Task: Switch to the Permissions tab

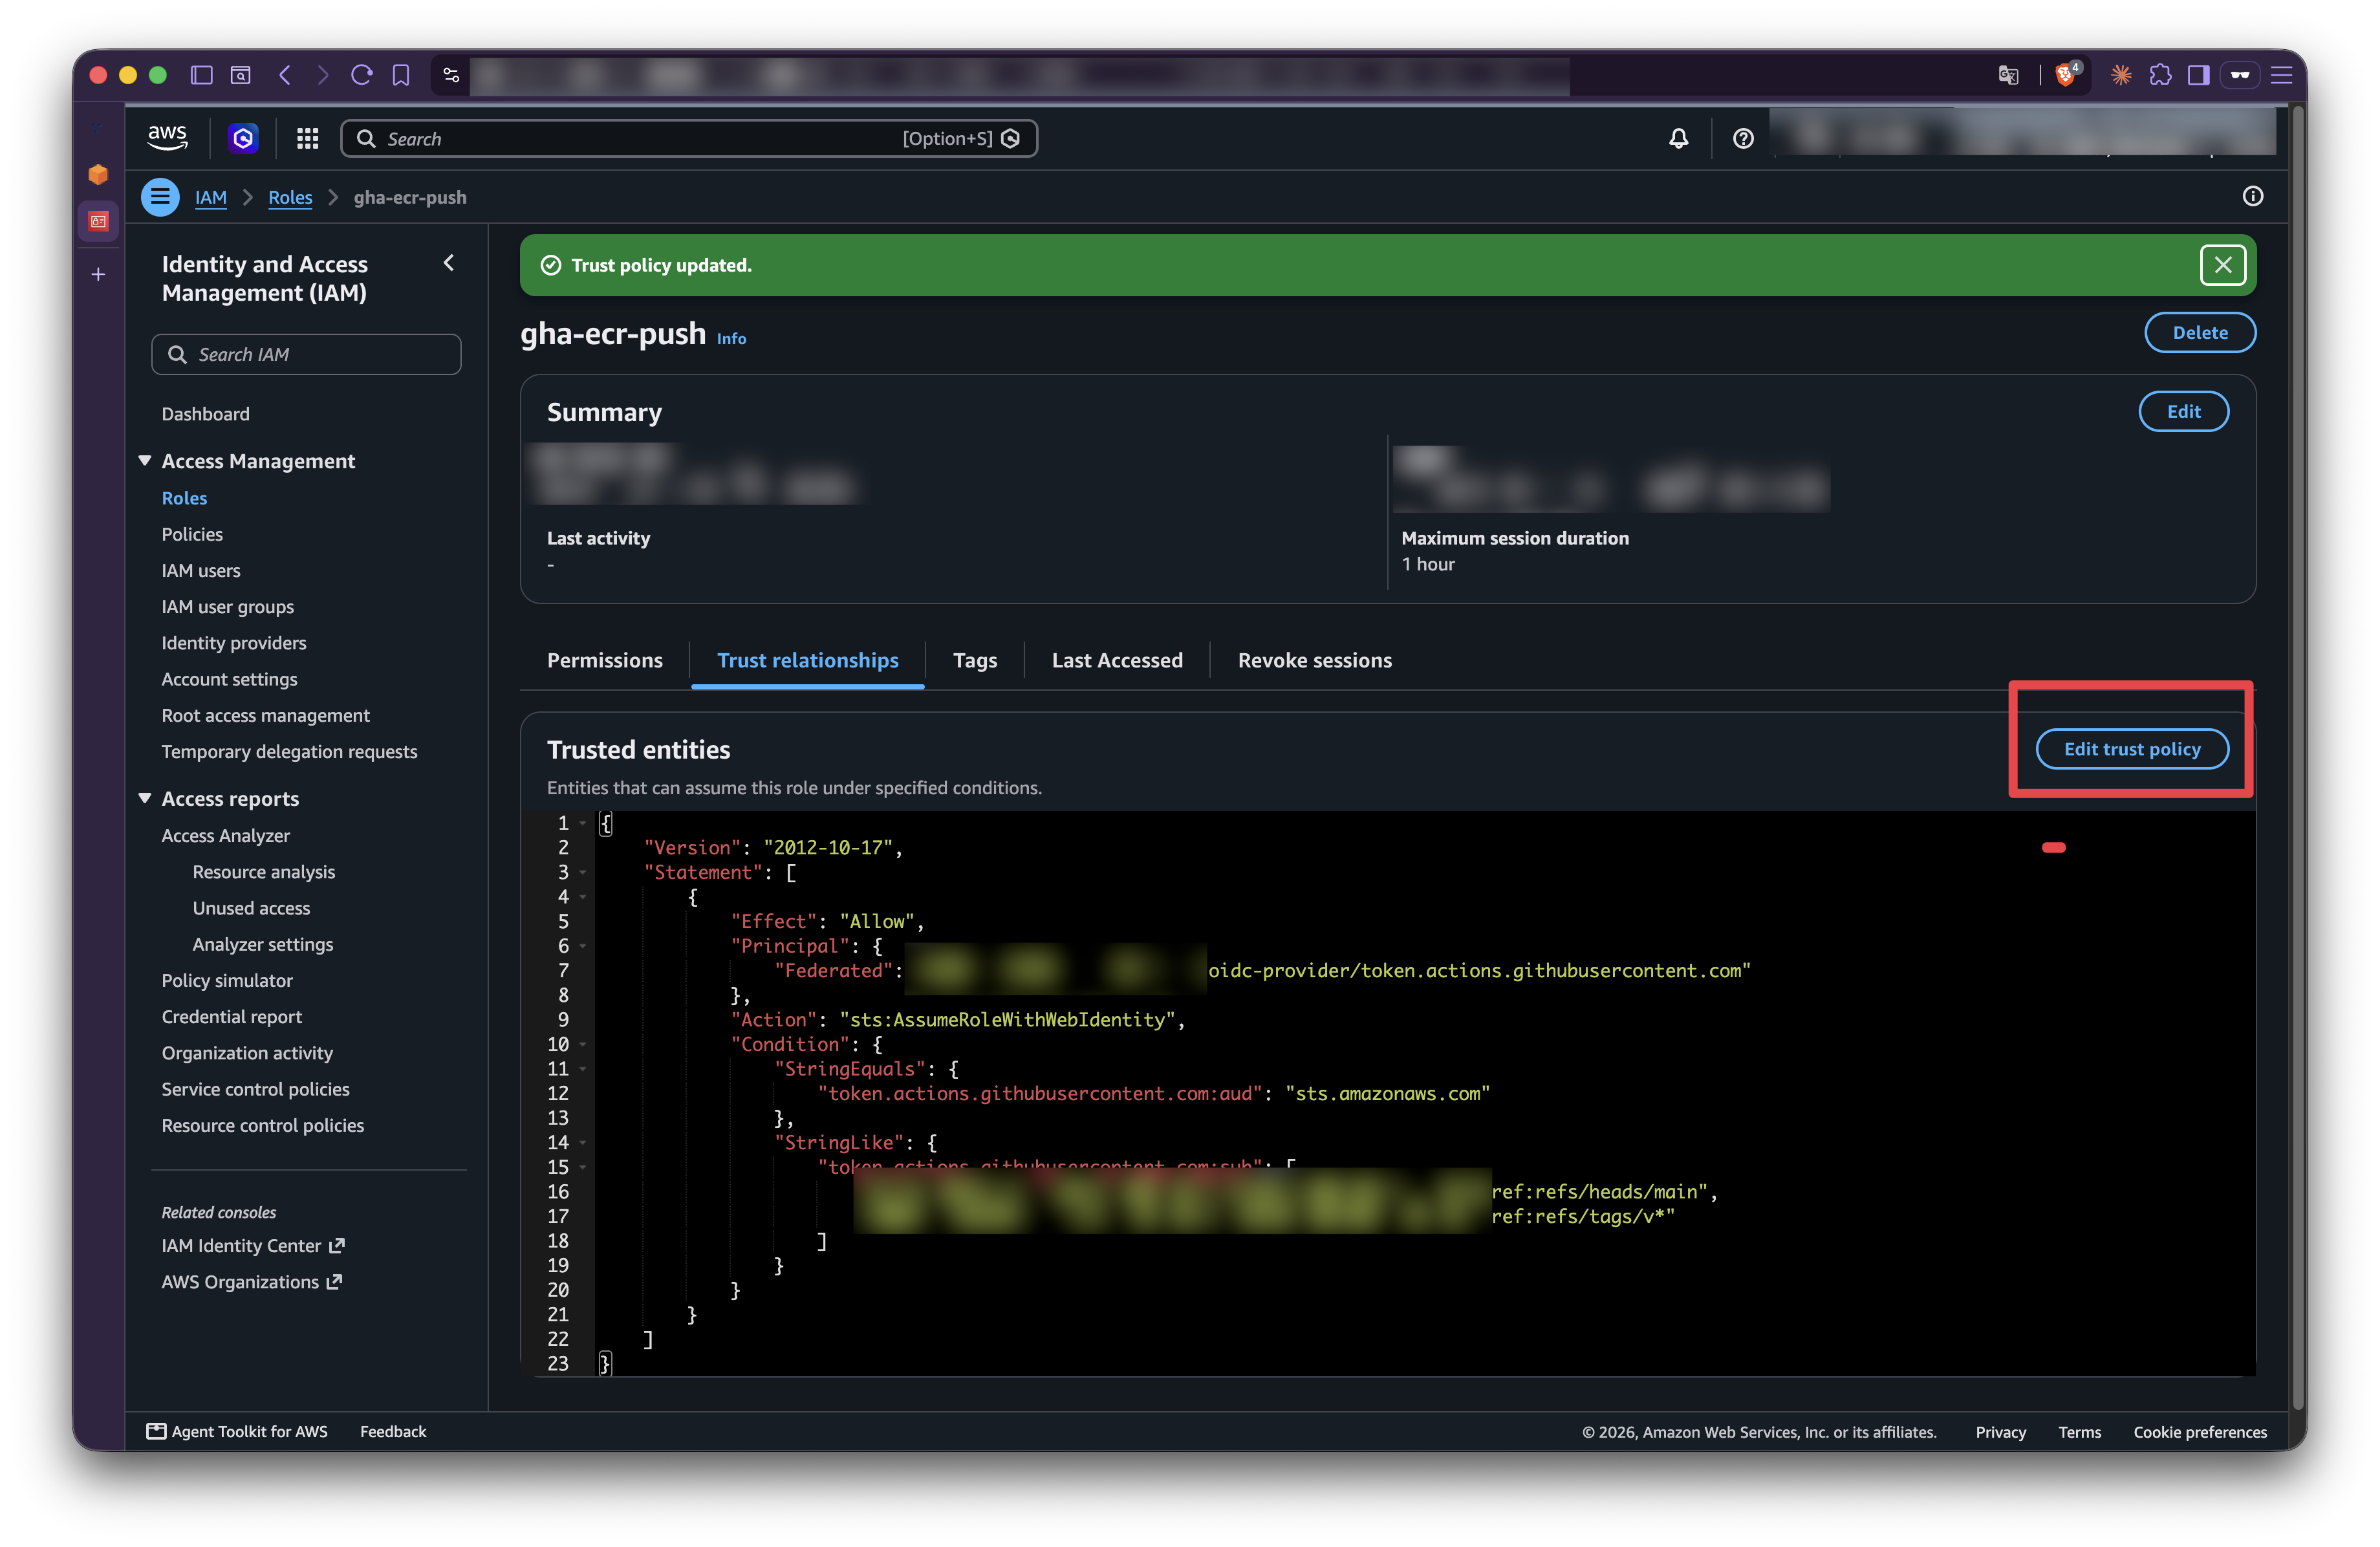Action: (605, 660)
